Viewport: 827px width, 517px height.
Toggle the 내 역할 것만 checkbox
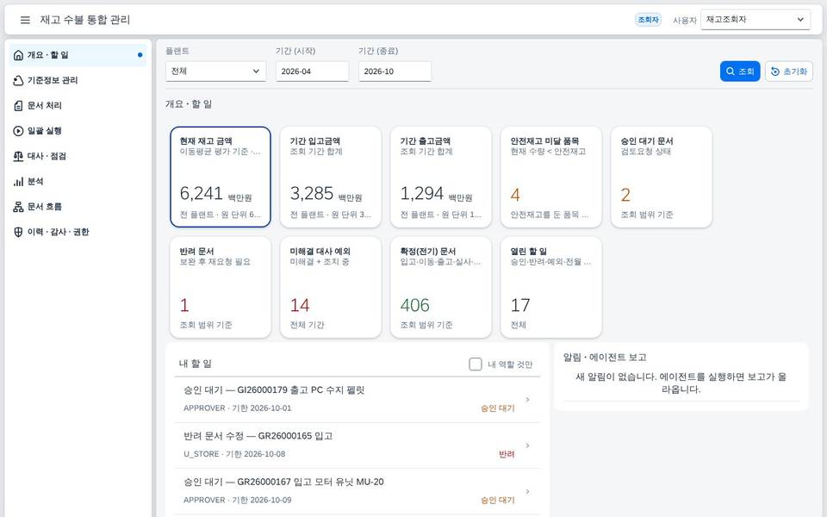[476, 364]
